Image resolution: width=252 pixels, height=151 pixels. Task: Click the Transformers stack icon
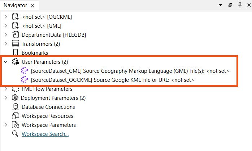coord(15,44)
